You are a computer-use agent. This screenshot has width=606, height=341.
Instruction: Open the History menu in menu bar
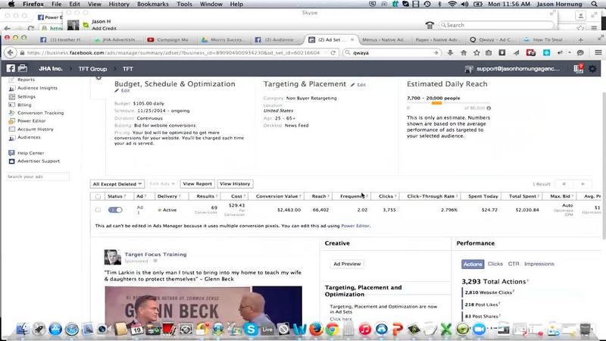click(x=119, y=5)
